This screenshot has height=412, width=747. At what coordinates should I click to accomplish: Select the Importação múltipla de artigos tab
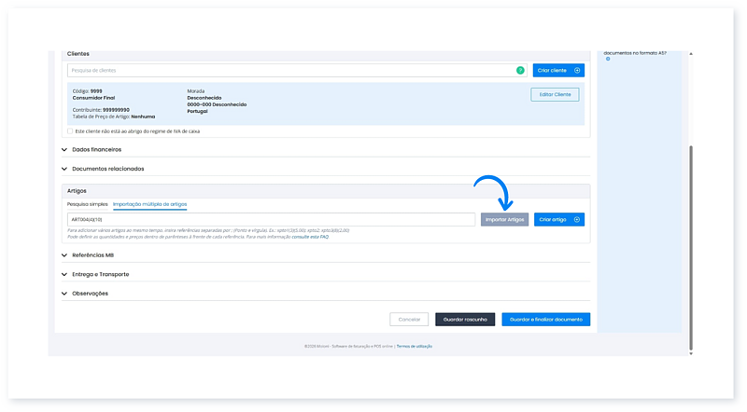149,203
